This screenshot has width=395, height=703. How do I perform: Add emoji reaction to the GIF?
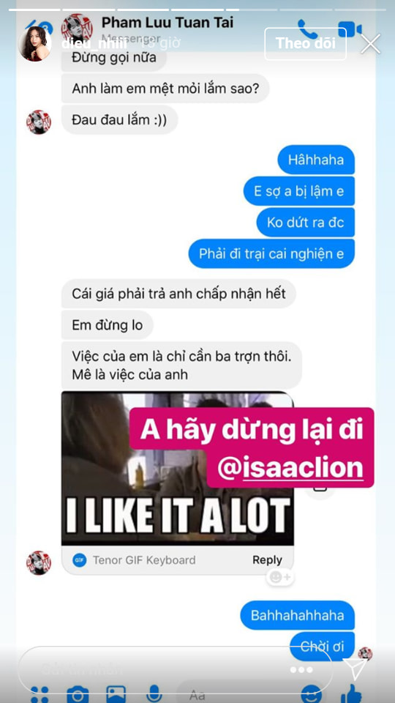(280, 576)
